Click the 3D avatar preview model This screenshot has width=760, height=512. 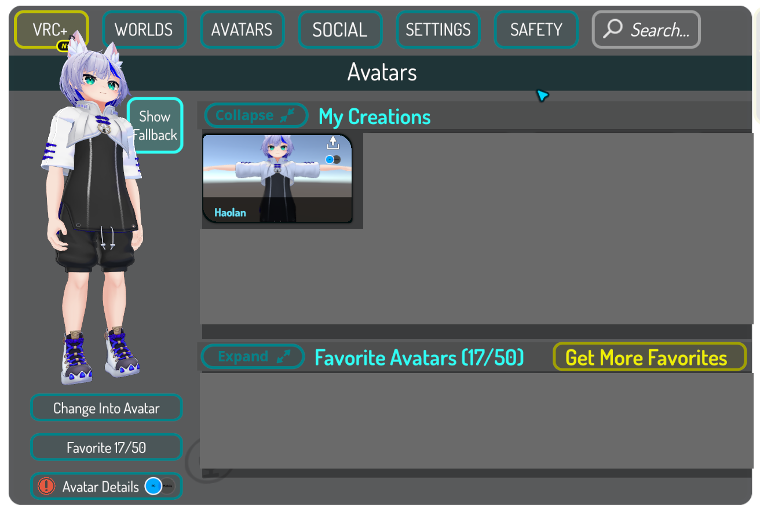point(96,232)
